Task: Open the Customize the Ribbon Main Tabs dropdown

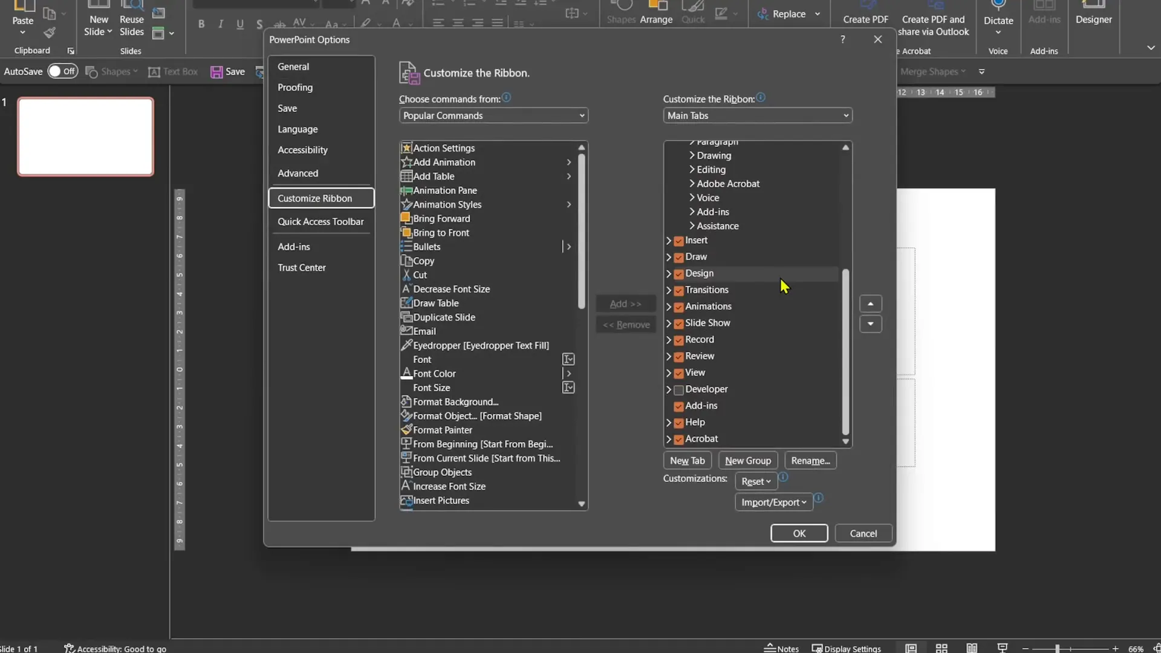Action: [x=758, y=115]
